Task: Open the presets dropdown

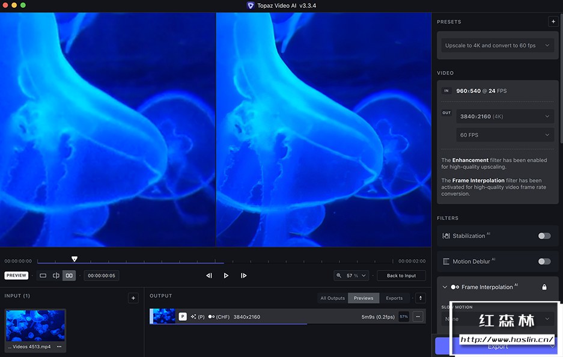Action: pos(497,46)
